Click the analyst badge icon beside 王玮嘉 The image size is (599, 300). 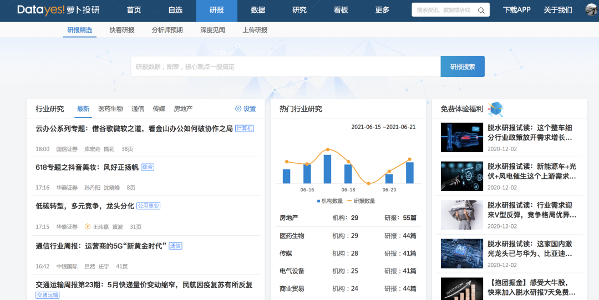(x=88, y=227)
